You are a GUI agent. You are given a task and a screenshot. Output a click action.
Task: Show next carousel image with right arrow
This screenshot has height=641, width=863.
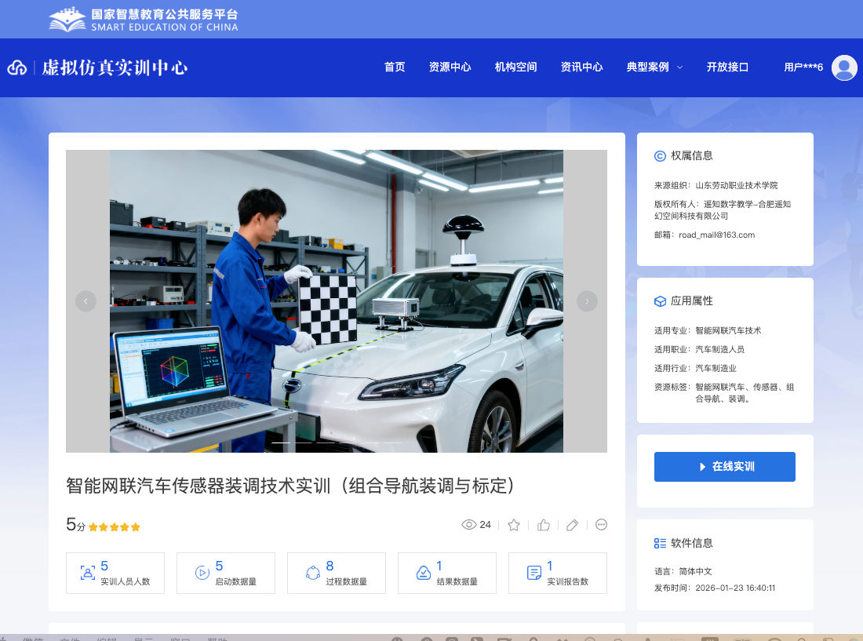(587, 301)
